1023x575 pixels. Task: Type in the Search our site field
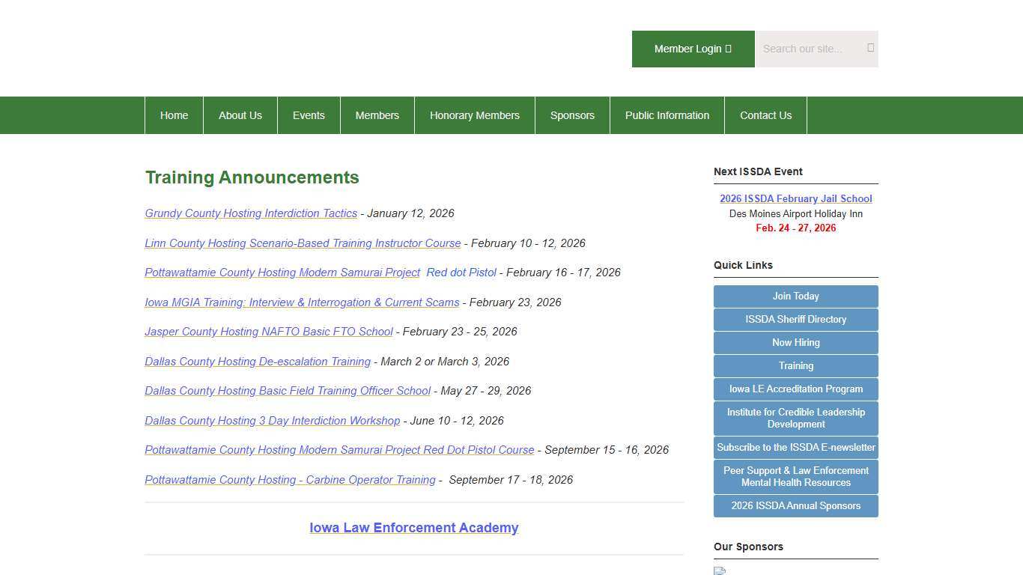tap(809, 49)
